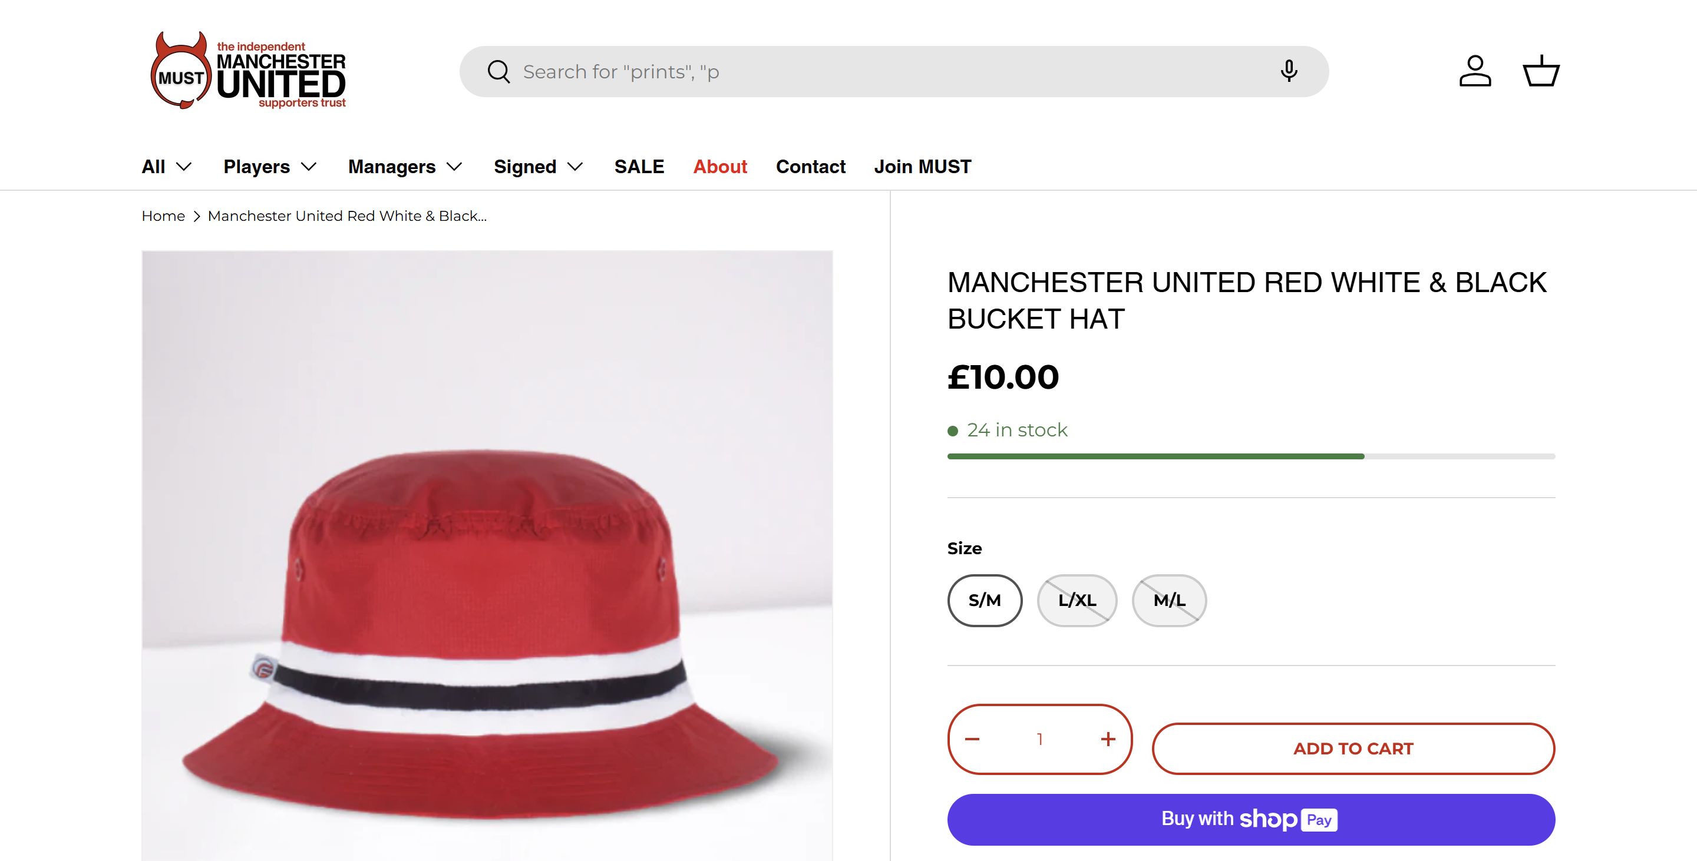
Task: Go to the SALE page
Action: click(639, 167)
